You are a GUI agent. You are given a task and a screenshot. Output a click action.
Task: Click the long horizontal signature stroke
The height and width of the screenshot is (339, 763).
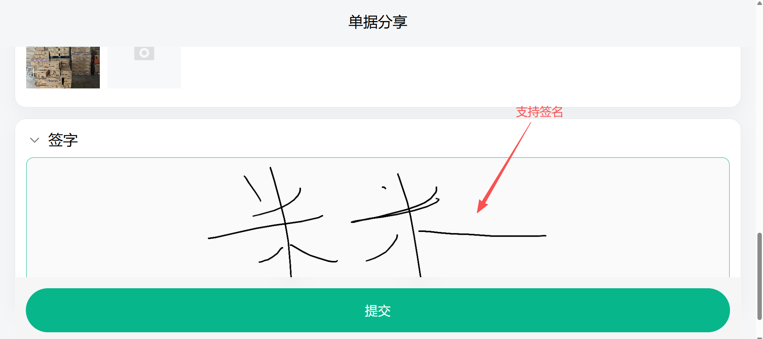(483, 234)
